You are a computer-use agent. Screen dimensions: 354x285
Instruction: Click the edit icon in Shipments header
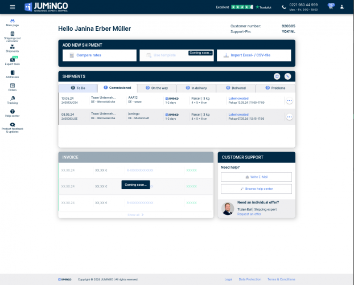(287, 76)
